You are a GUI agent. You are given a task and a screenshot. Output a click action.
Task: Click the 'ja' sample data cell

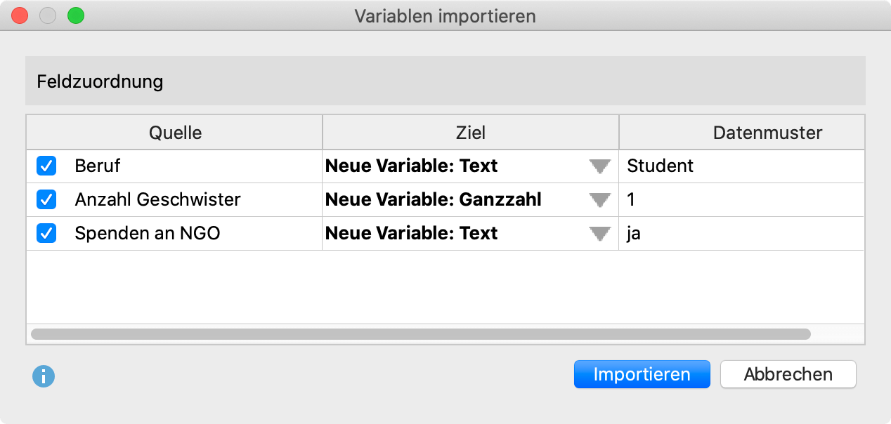(x=634, y=234)
